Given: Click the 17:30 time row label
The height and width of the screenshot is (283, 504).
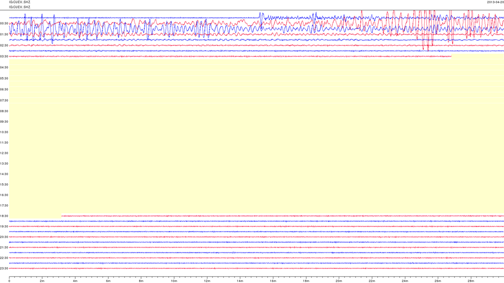Looking at the screenshot, I should coord(4,205).
